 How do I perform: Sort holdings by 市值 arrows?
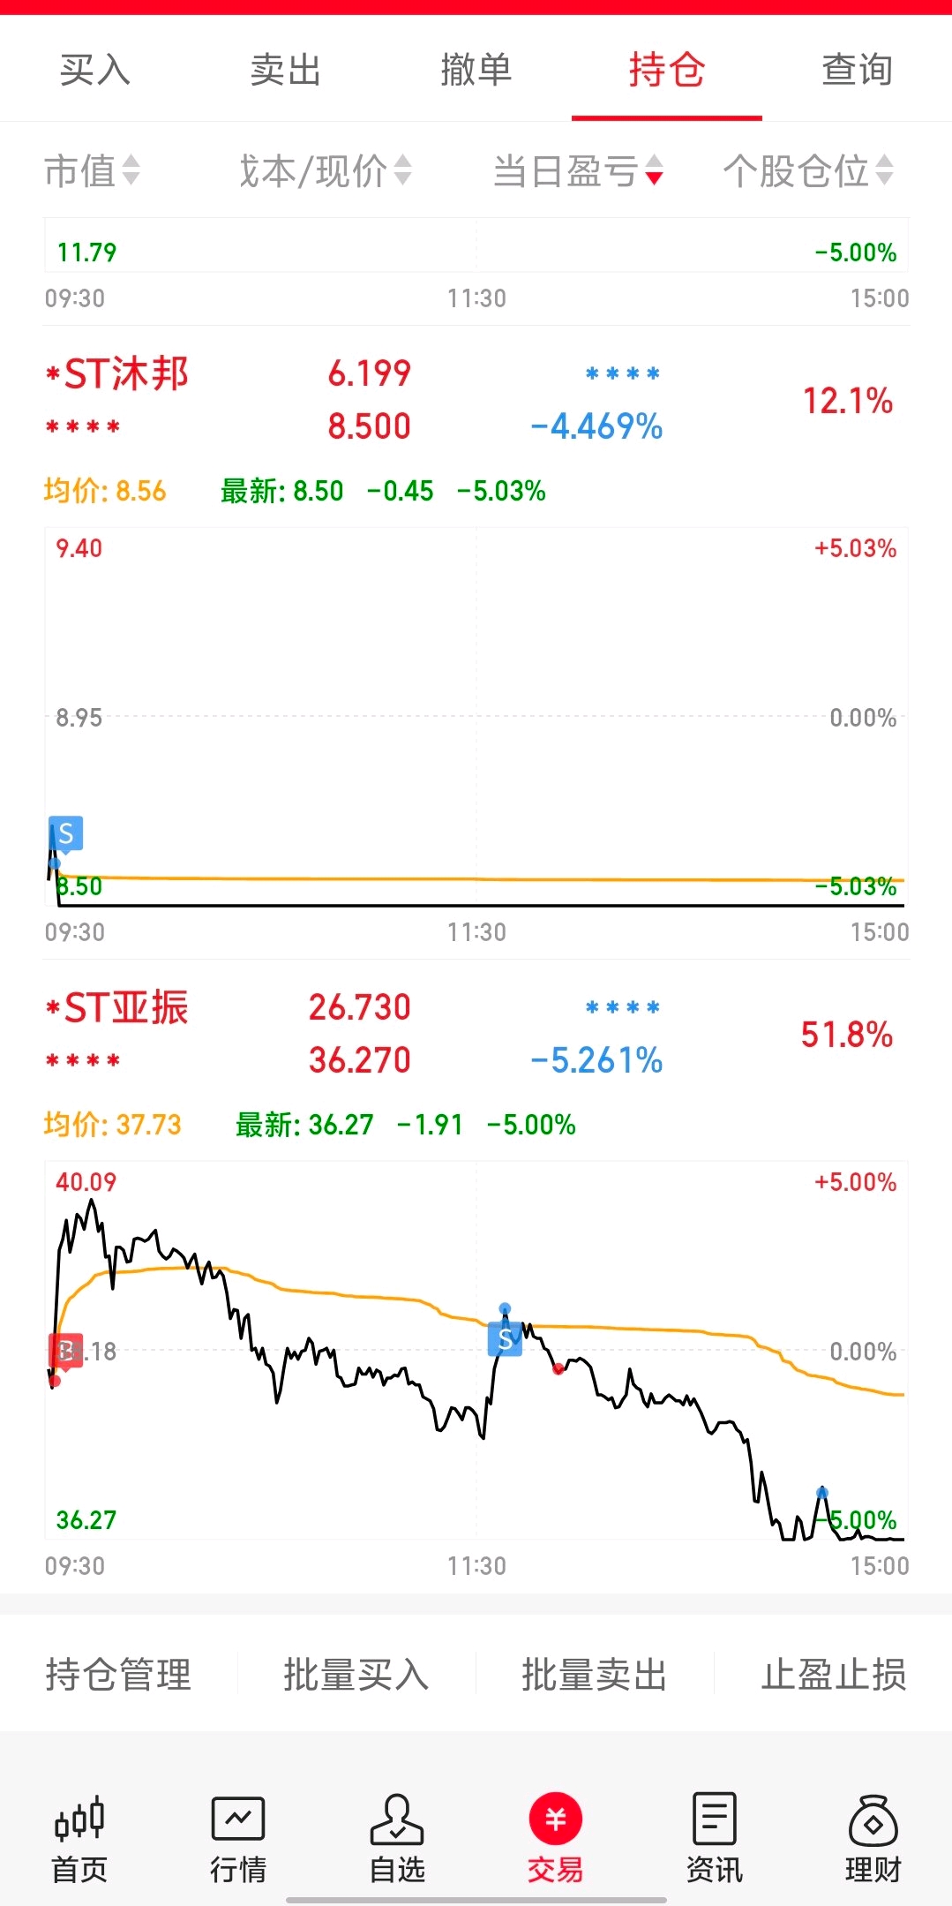pyautogui.click(x=131, y=170)
